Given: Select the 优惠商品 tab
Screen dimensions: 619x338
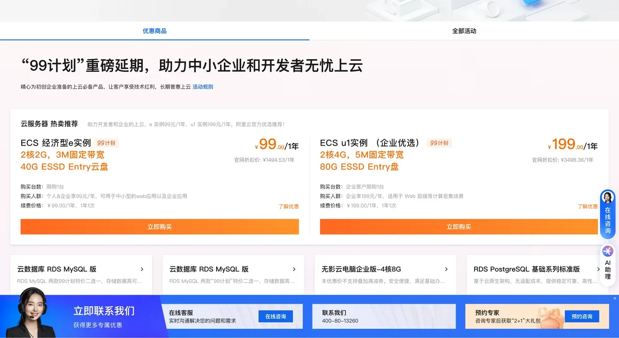Looking at the screenshot, I should tap(154, 31).
